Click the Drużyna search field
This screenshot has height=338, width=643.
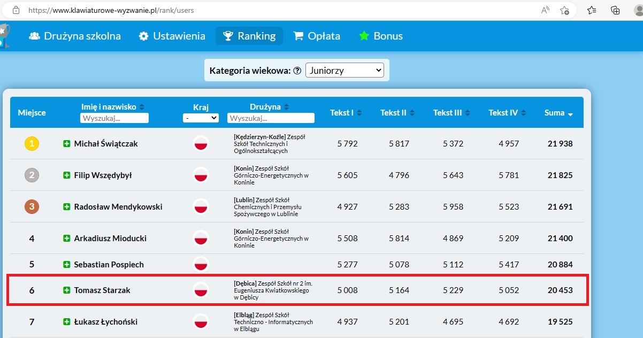[x=271, y=118]
